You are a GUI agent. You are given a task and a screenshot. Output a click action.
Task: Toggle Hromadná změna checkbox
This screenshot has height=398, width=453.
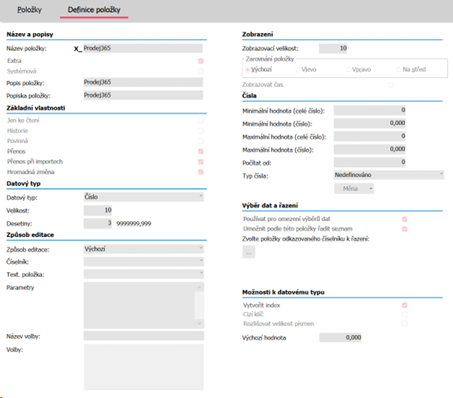point(199,172)
